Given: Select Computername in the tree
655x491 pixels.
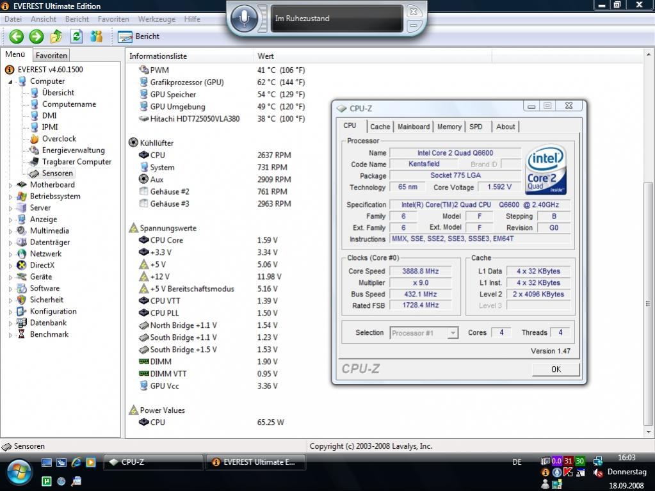Looking at the screenshot, I should [x=69, y=104].
